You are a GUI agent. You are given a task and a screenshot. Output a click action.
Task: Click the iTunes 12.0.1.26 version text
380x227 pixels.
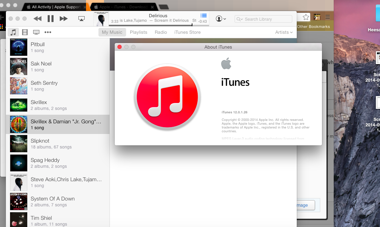[234, 112]
